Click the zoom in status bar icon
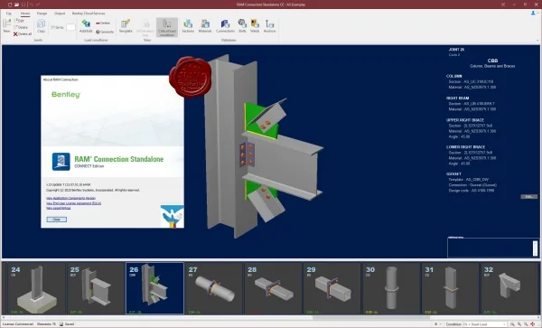This screenshot has width=542, height=328. [519, 324]
